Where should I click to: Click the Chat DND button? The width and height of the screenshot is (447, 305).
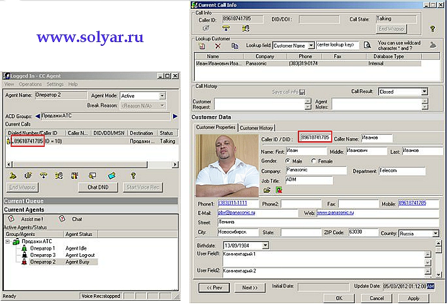(x=98, y=187)
